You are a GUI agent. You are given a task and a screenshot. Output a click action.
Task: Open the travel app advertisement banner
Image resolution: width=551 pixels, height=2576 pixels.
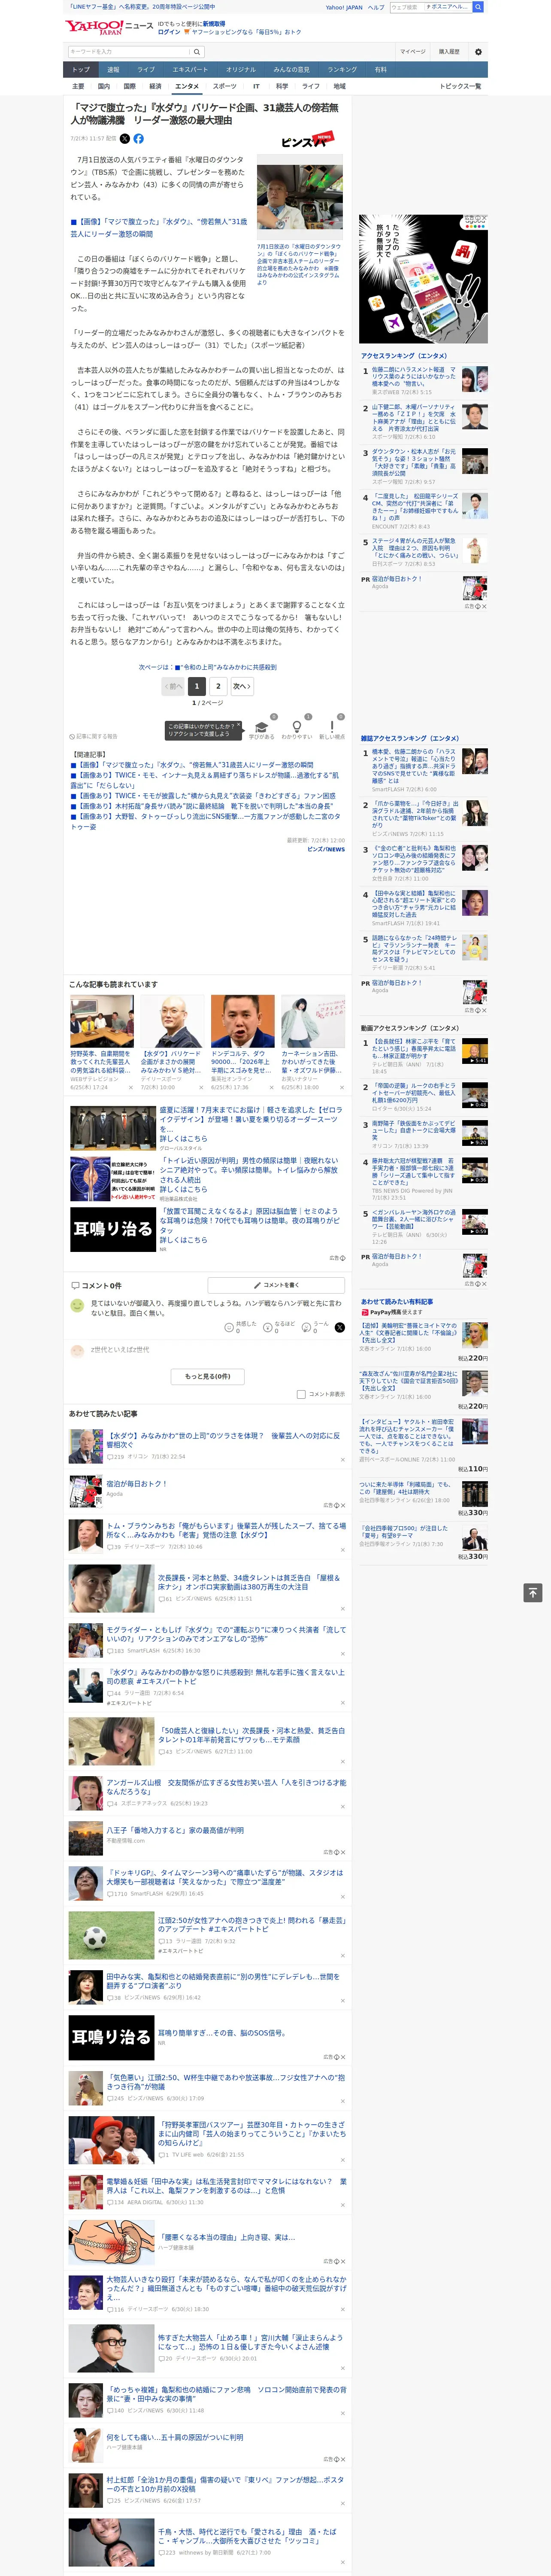click(424, 279)
